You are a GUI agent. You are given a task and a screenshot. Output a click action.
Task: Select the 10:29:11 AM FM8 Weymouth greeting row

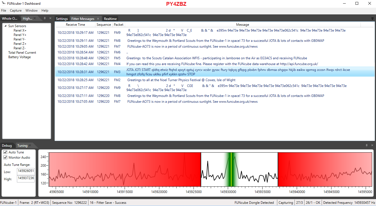[215, 41]
